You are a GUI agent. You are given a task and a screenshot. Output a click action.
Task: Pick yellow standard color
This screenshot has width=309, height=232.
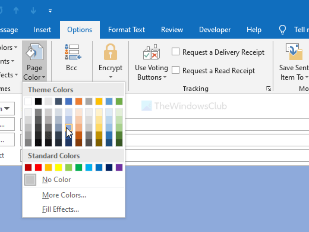click(x=58, y=168)
